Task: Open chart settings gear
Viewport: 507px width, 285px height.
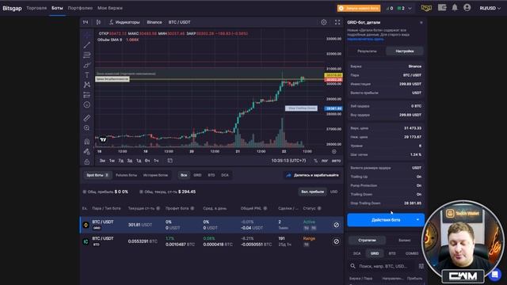Action: [324, 22]
